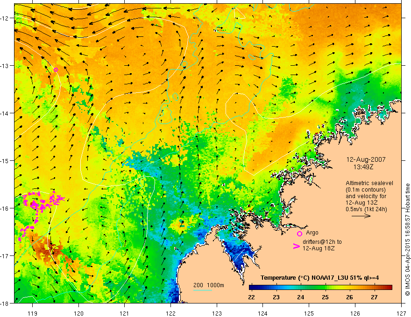Click the IMOS copyright timestamp text
The height and width of the screenshot is (317, 411).
tap(407, 240)
